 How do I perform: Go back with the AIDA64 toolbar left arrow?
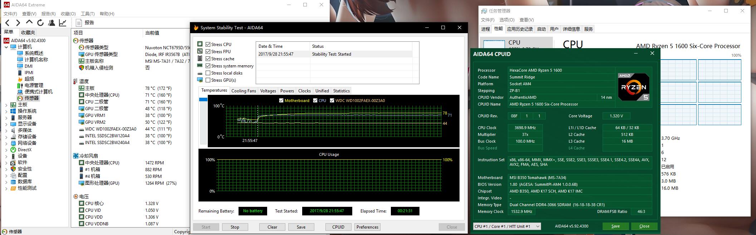[7, 23]
